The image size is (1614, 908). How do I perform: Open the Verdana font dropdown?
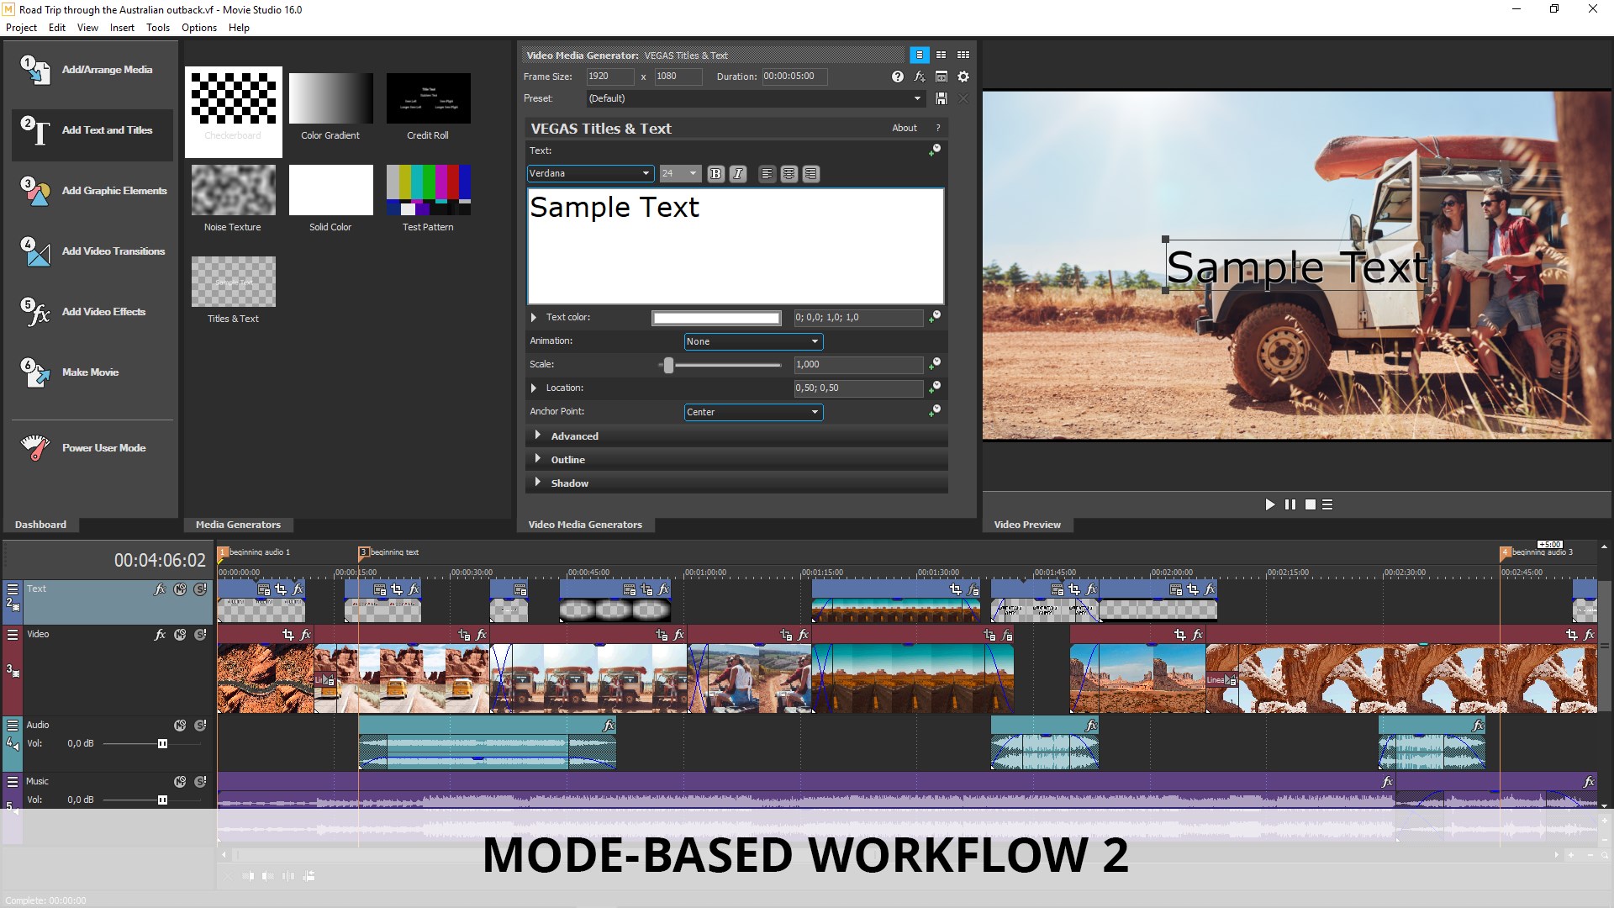pyautogui.click(x=645, y=174)
